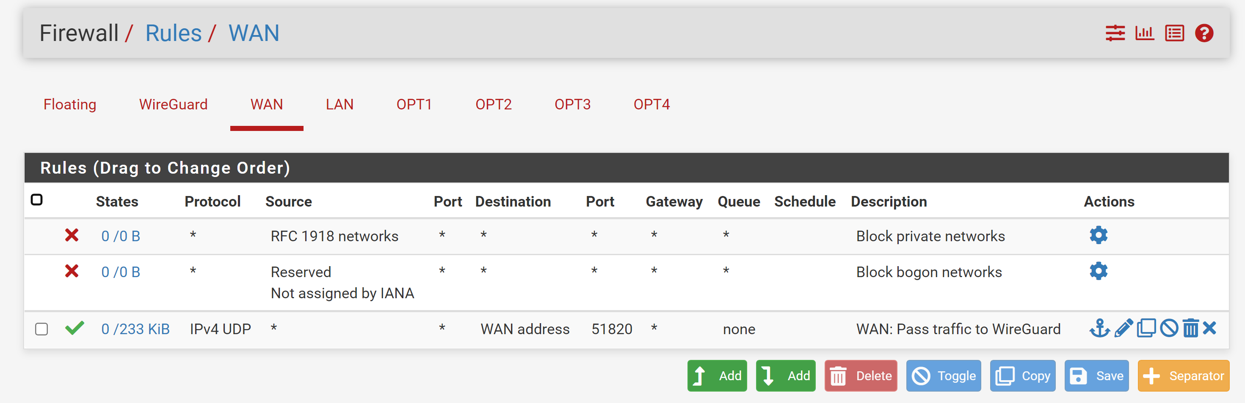Copy WireGuard rule using the row icon
The width and height of the screenshot is (1245, 403).
click(1146, 329)
